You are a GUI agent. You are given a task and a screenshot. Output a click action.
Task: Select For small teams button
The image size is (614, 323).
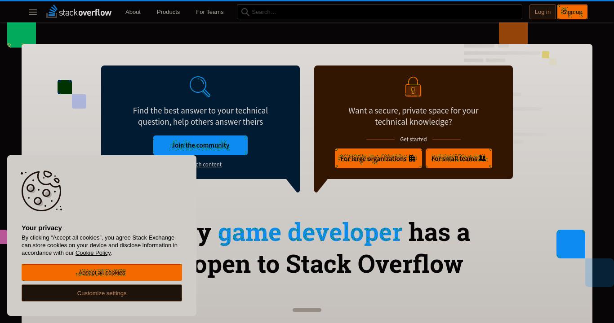coord(459,158)
